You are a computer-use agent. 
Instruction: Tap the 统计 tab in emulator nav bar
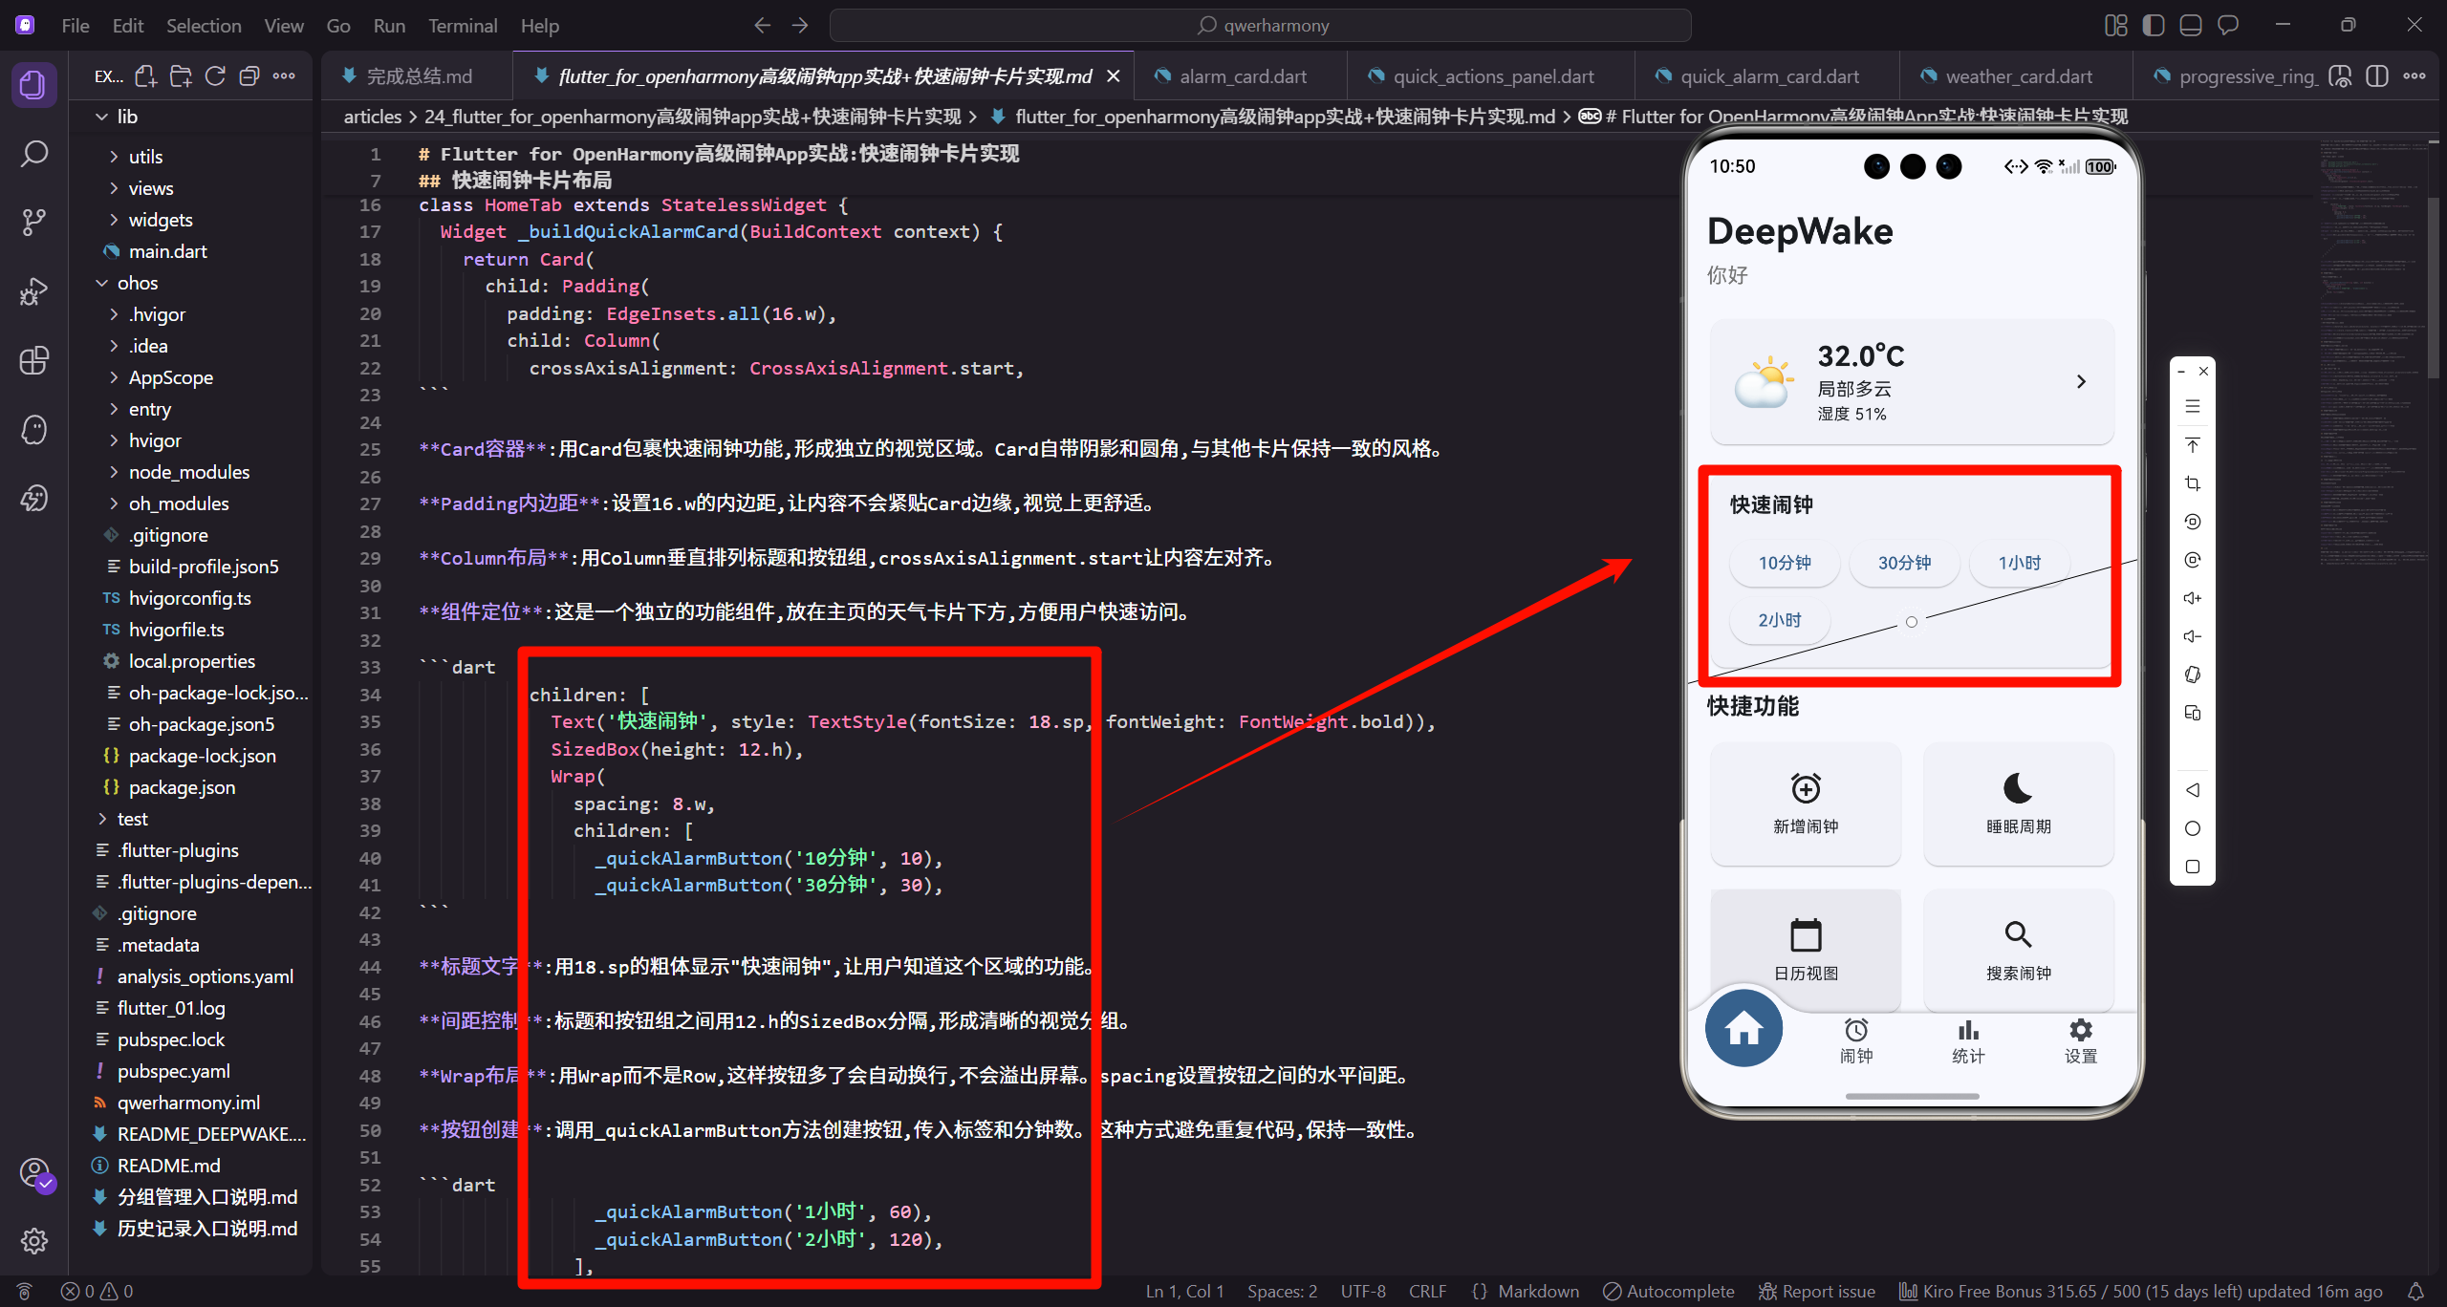(x=1968, y=1040)
